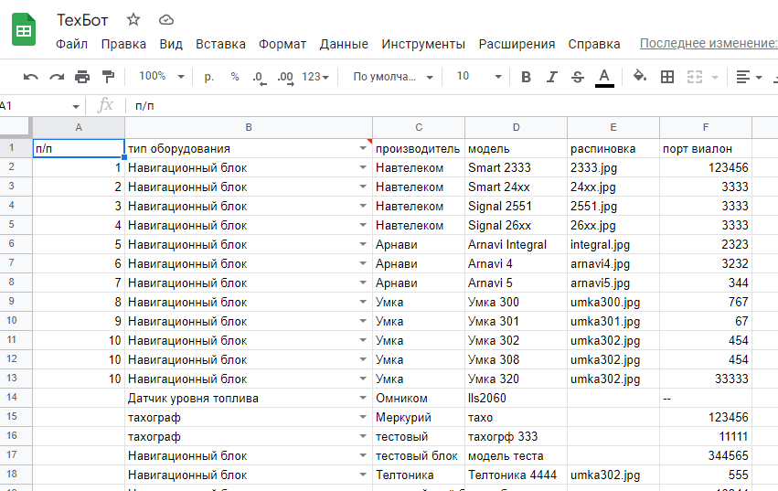Select cell Омником
Screen dimensions: 778x491
coord(419,398)
